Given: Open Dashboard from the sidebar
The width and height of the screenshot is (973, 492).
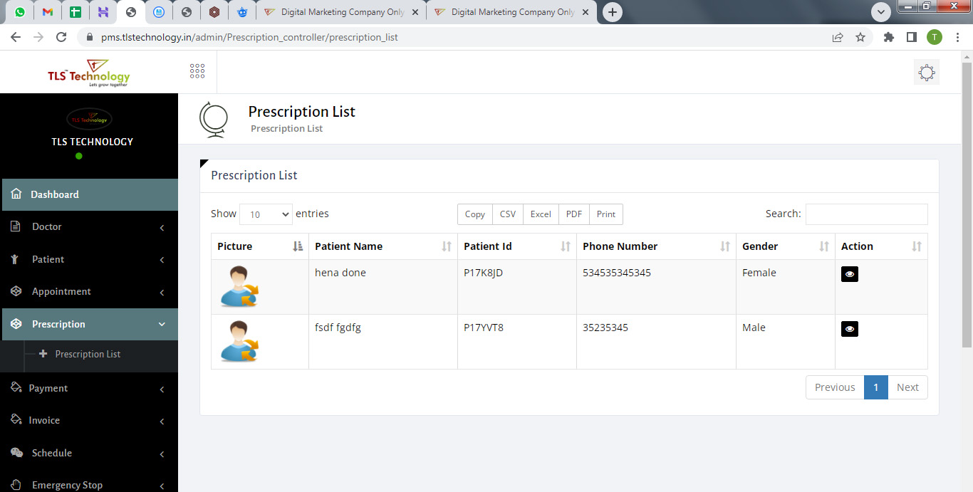Looking at the screenshot, I should pyautogui.click(x=89, y=194).
